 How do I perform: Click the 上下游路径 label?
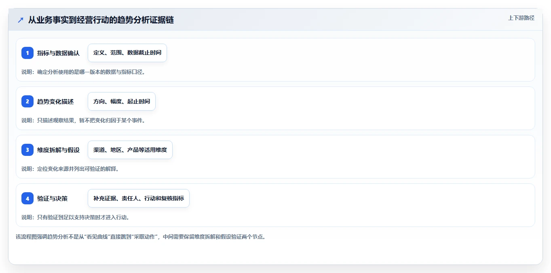[x=521, y=18]
